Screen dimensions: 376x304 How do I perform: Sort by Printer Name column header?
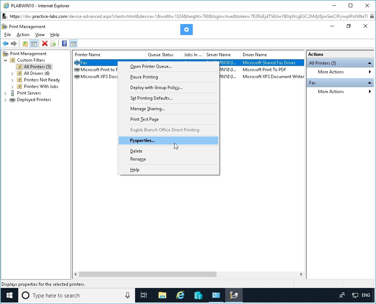tap(109, 55)
